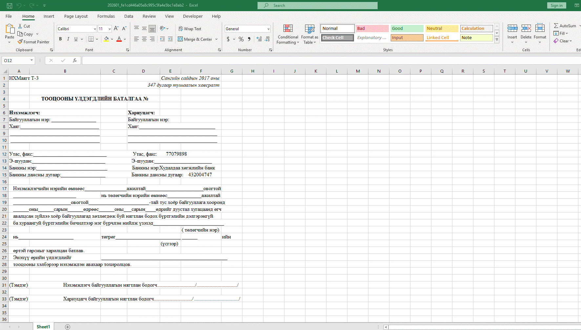Toggle Wrap Text for the cell

click(x=190, y=29)
